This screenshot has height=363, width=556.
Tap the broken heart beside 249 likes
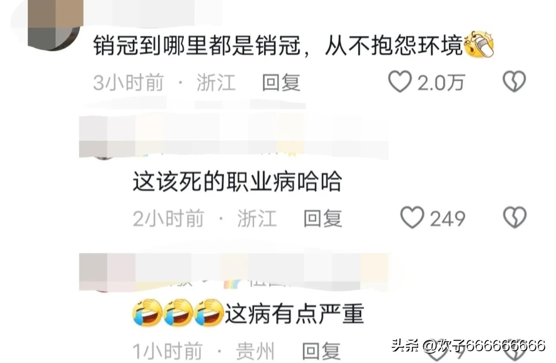[x=514, y=218]
